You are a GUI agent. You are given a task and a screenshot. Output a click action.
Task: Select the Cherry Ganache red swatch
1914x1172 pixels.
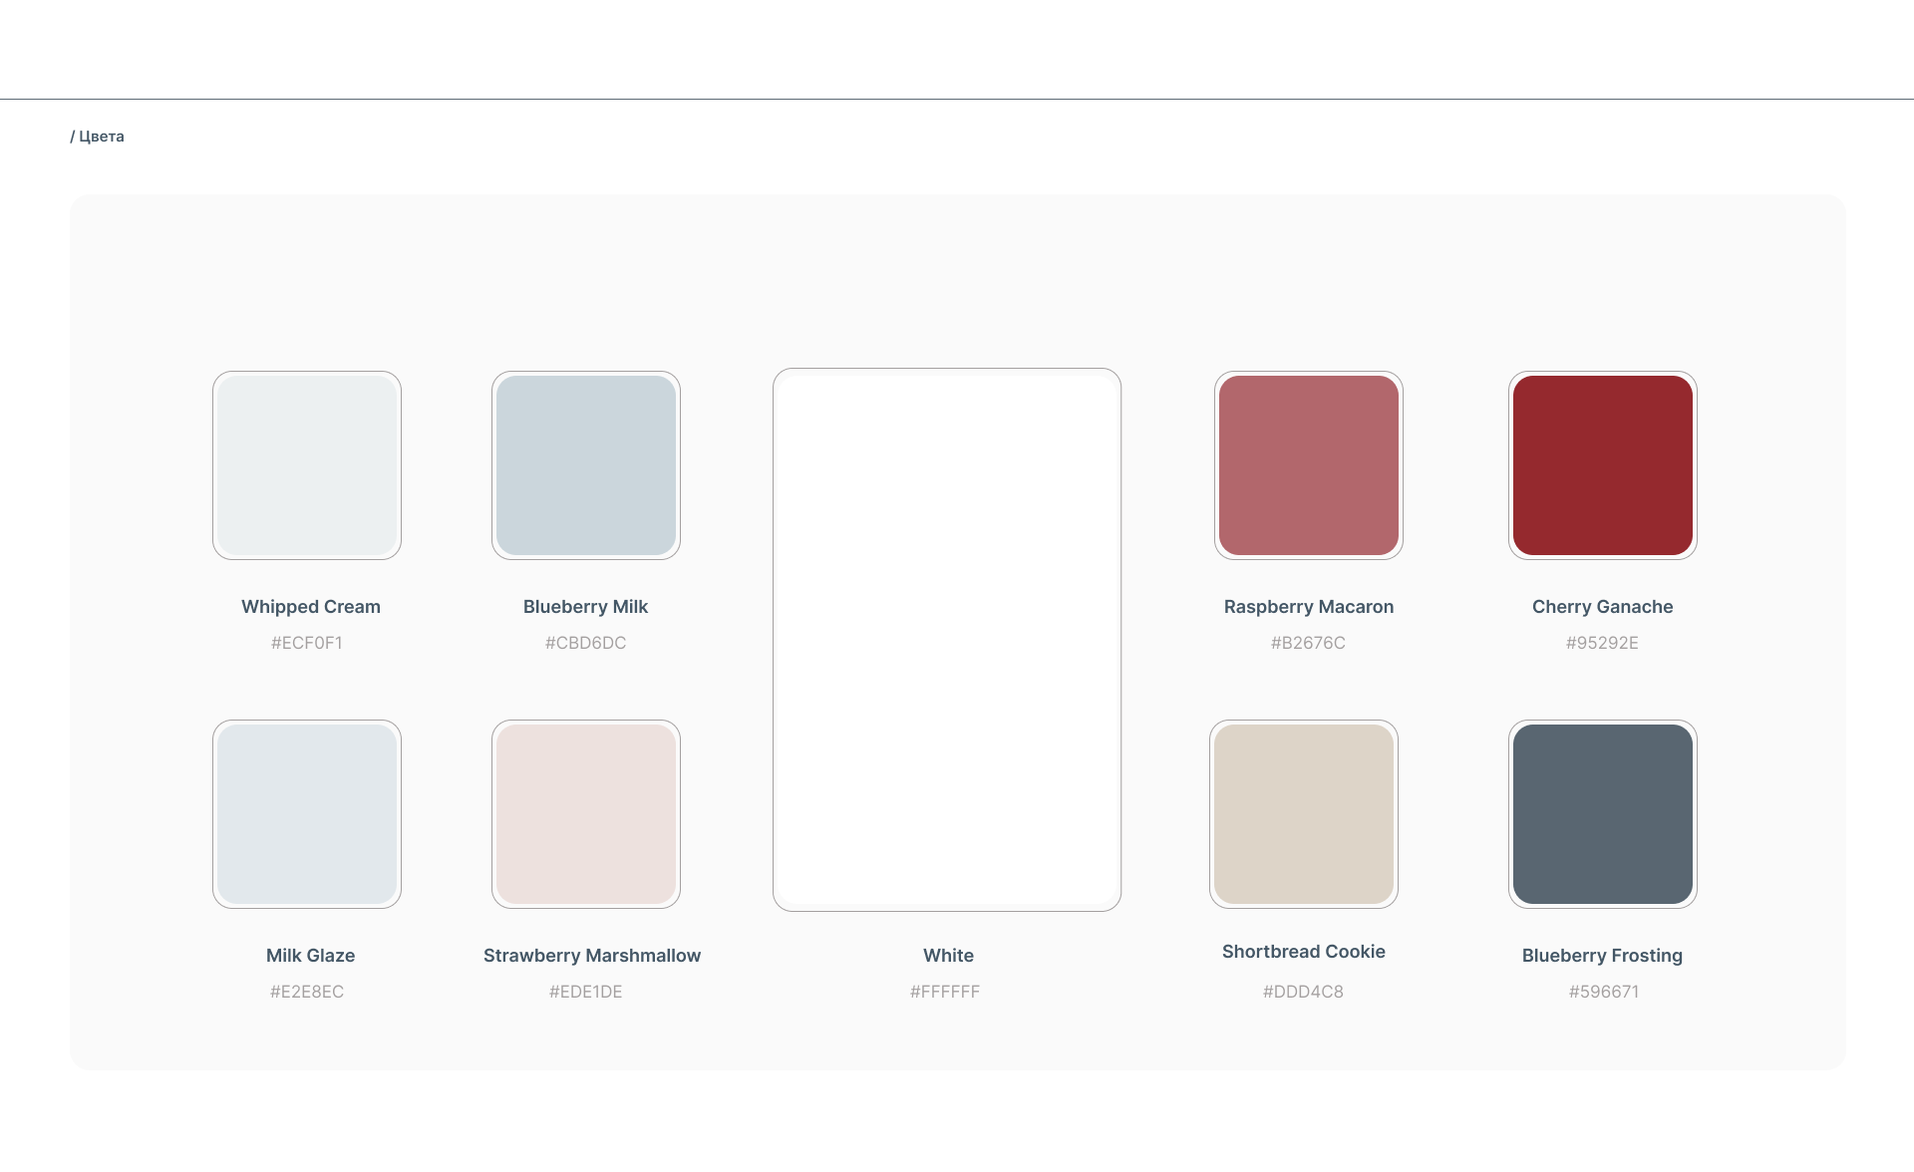point(1603,465)
